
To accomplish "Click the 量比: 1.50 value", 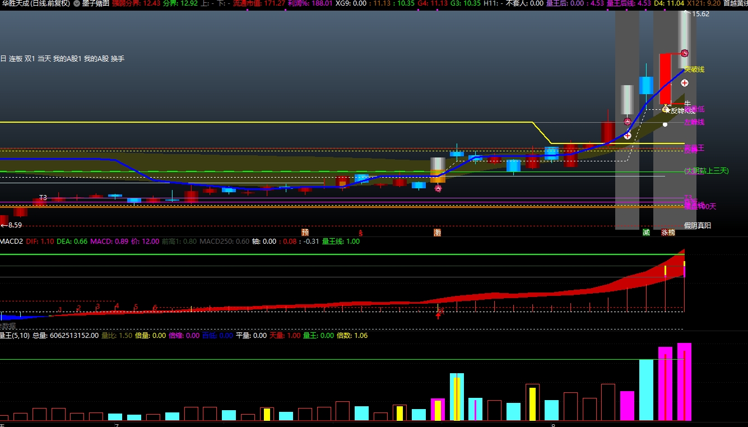I will pos(117,336).
